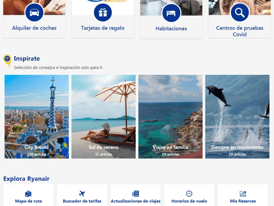Click the Inspírate location pin icon
Screen dimensions: 274x206
[7, 60]
